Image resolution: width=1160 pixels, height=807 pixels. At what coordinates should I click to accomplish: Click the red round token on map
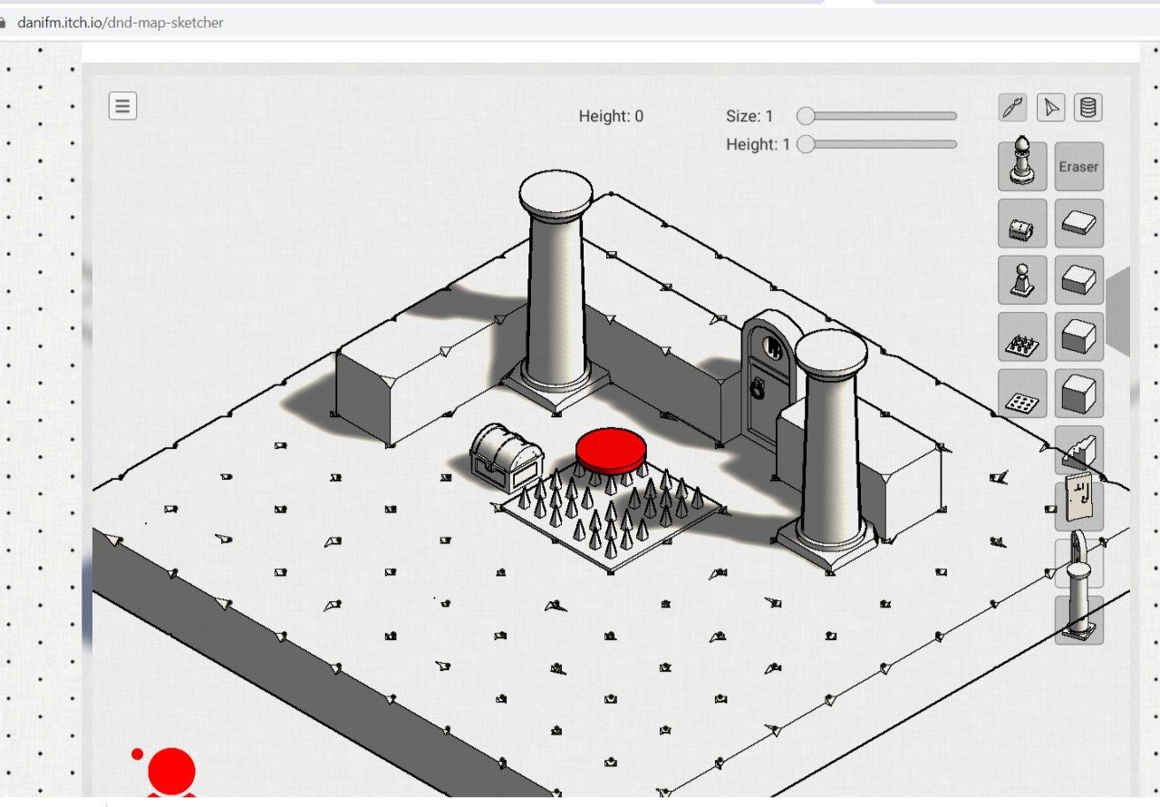tap(611, 450)
